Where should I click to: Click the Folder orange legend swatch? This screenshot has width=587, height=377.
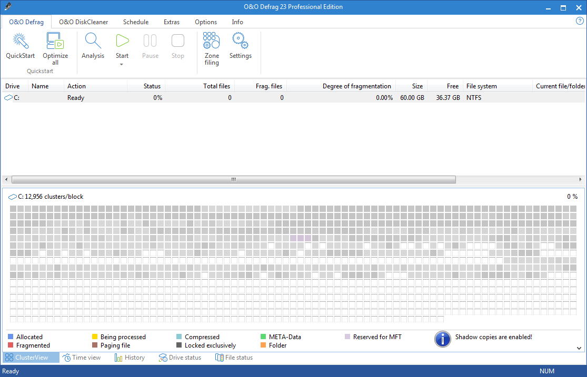(263, 345)
